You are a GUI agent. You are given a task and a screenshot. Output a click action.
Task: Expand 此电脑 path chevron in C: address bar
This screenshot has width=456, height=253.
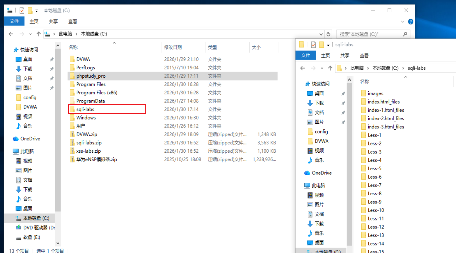click(77, 34)
